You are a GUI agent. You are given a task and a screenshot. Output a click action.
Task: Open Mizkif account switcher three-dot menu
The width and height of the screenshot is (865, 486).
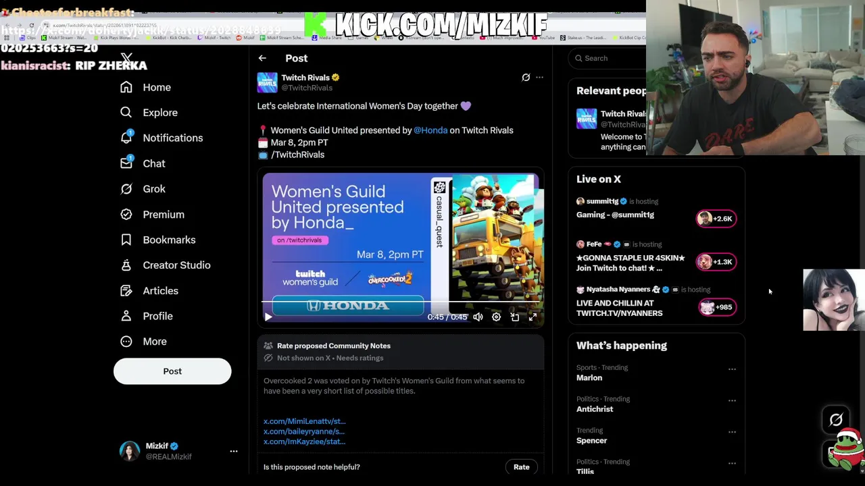[234, 451]
